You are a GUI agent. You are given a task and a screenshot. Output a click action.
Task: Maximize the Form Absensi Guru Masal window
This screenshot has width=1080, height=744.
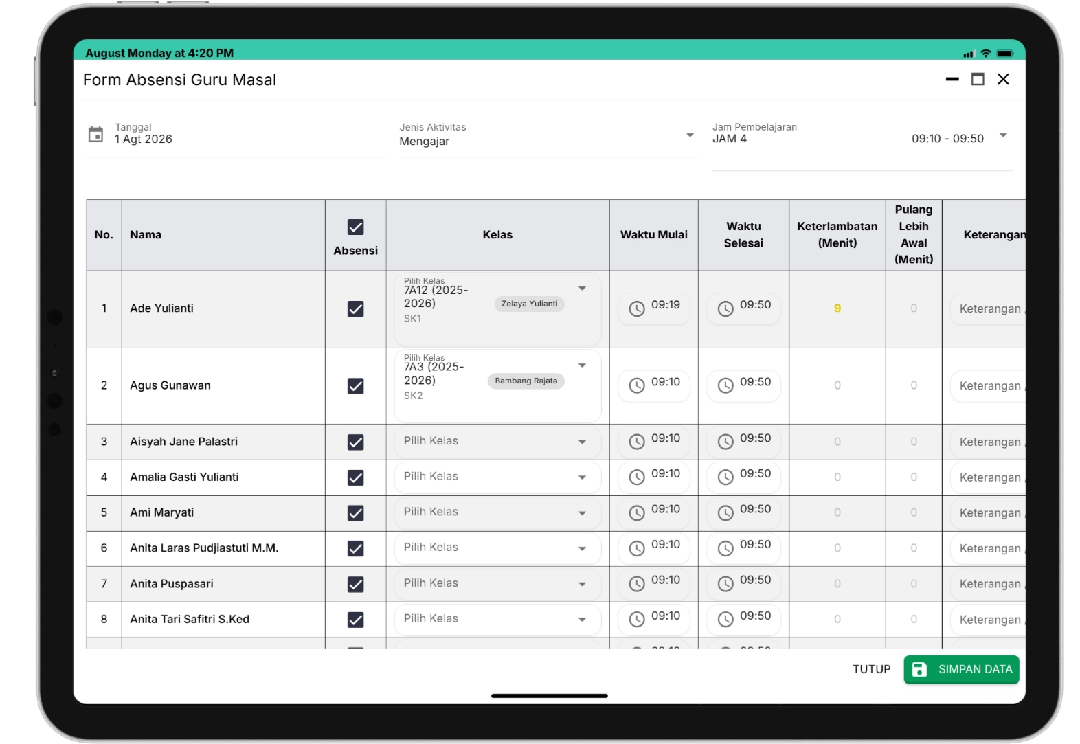pyautogui.click(x=978, y=80)
